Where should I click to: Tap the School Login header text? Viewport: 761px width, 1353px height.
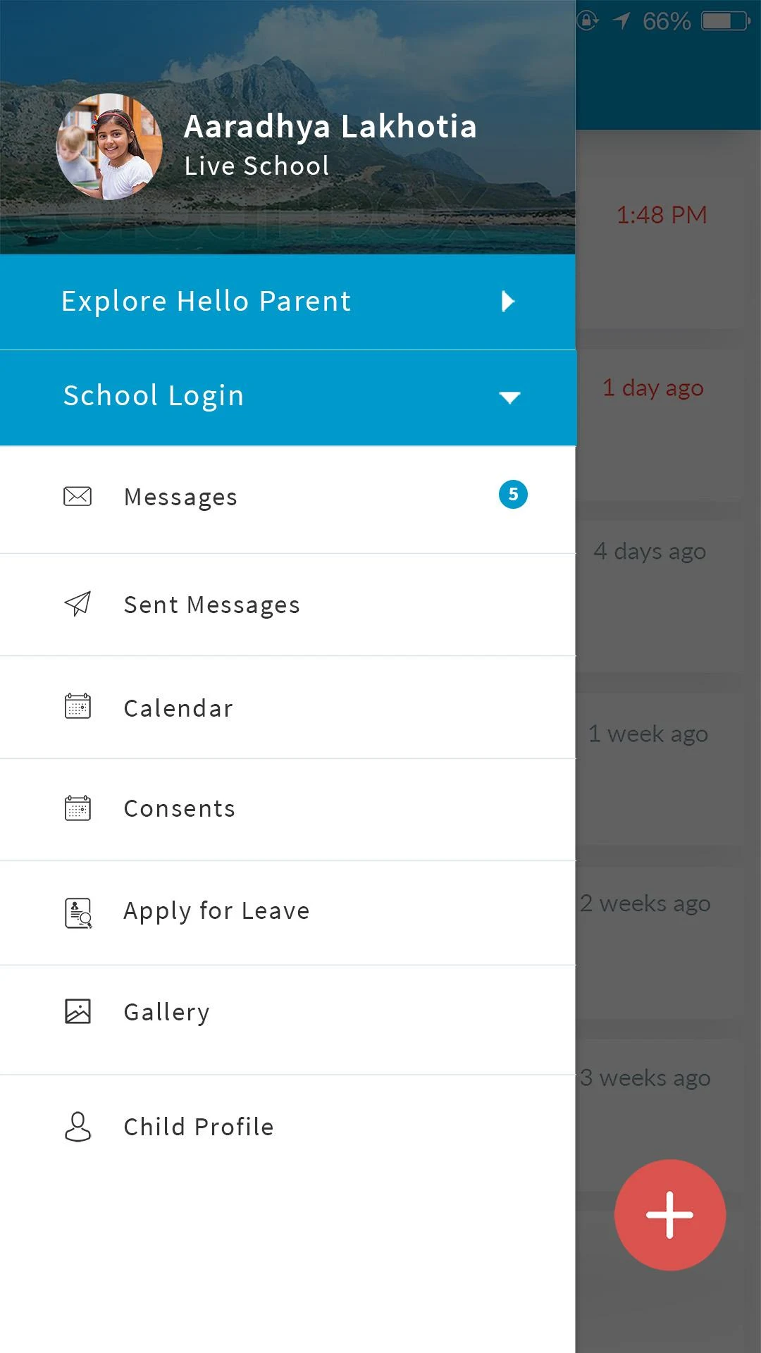click(154, 396)
